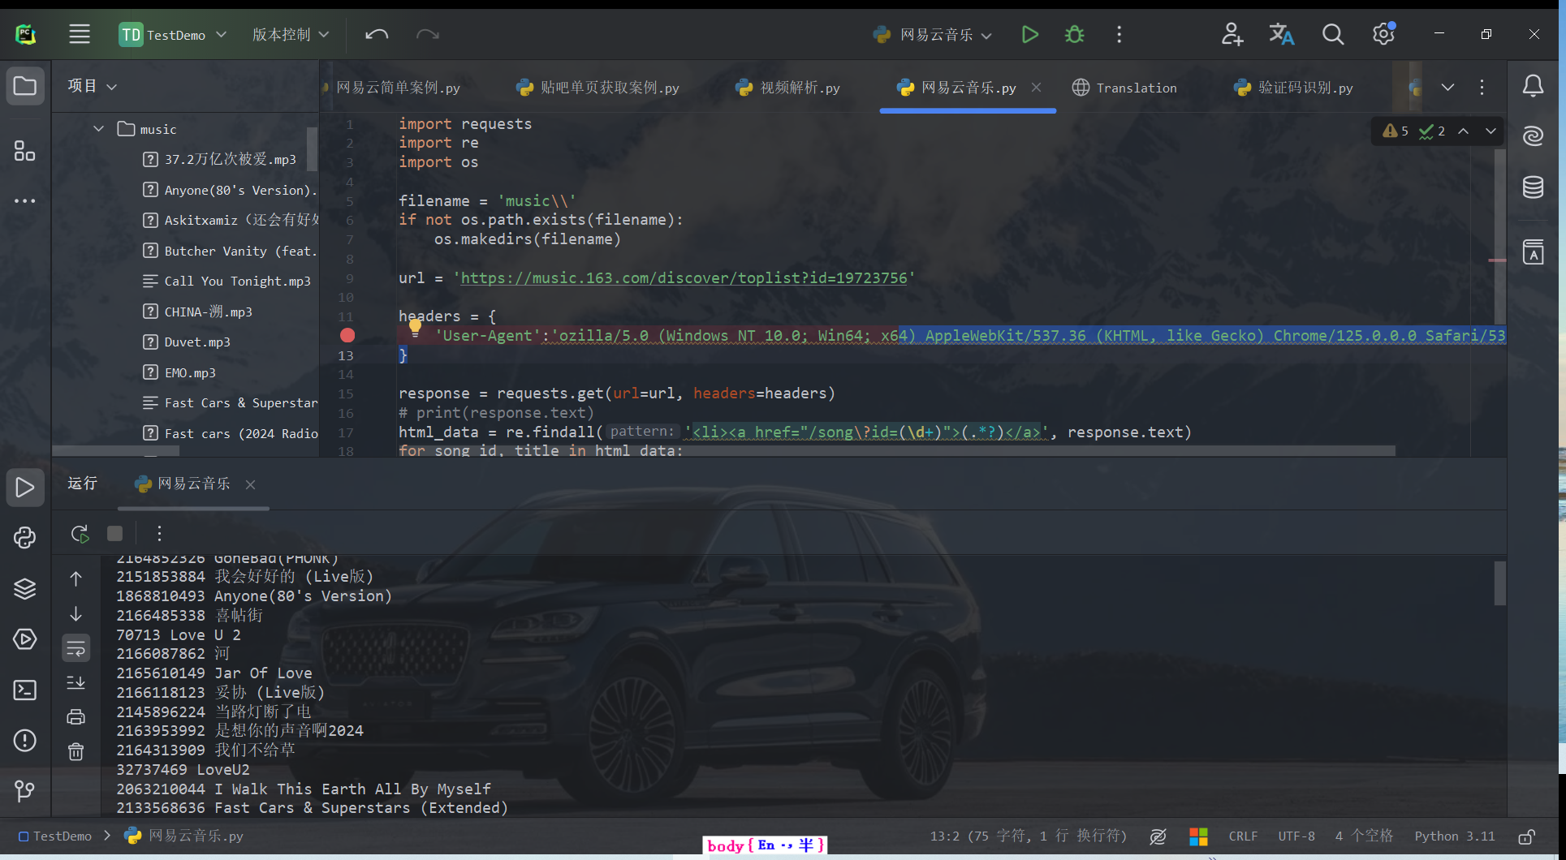The image size is (1566, 860).
Task: Open the Notifications bell
Action: pyautogui.click(x=1533, y=86)
